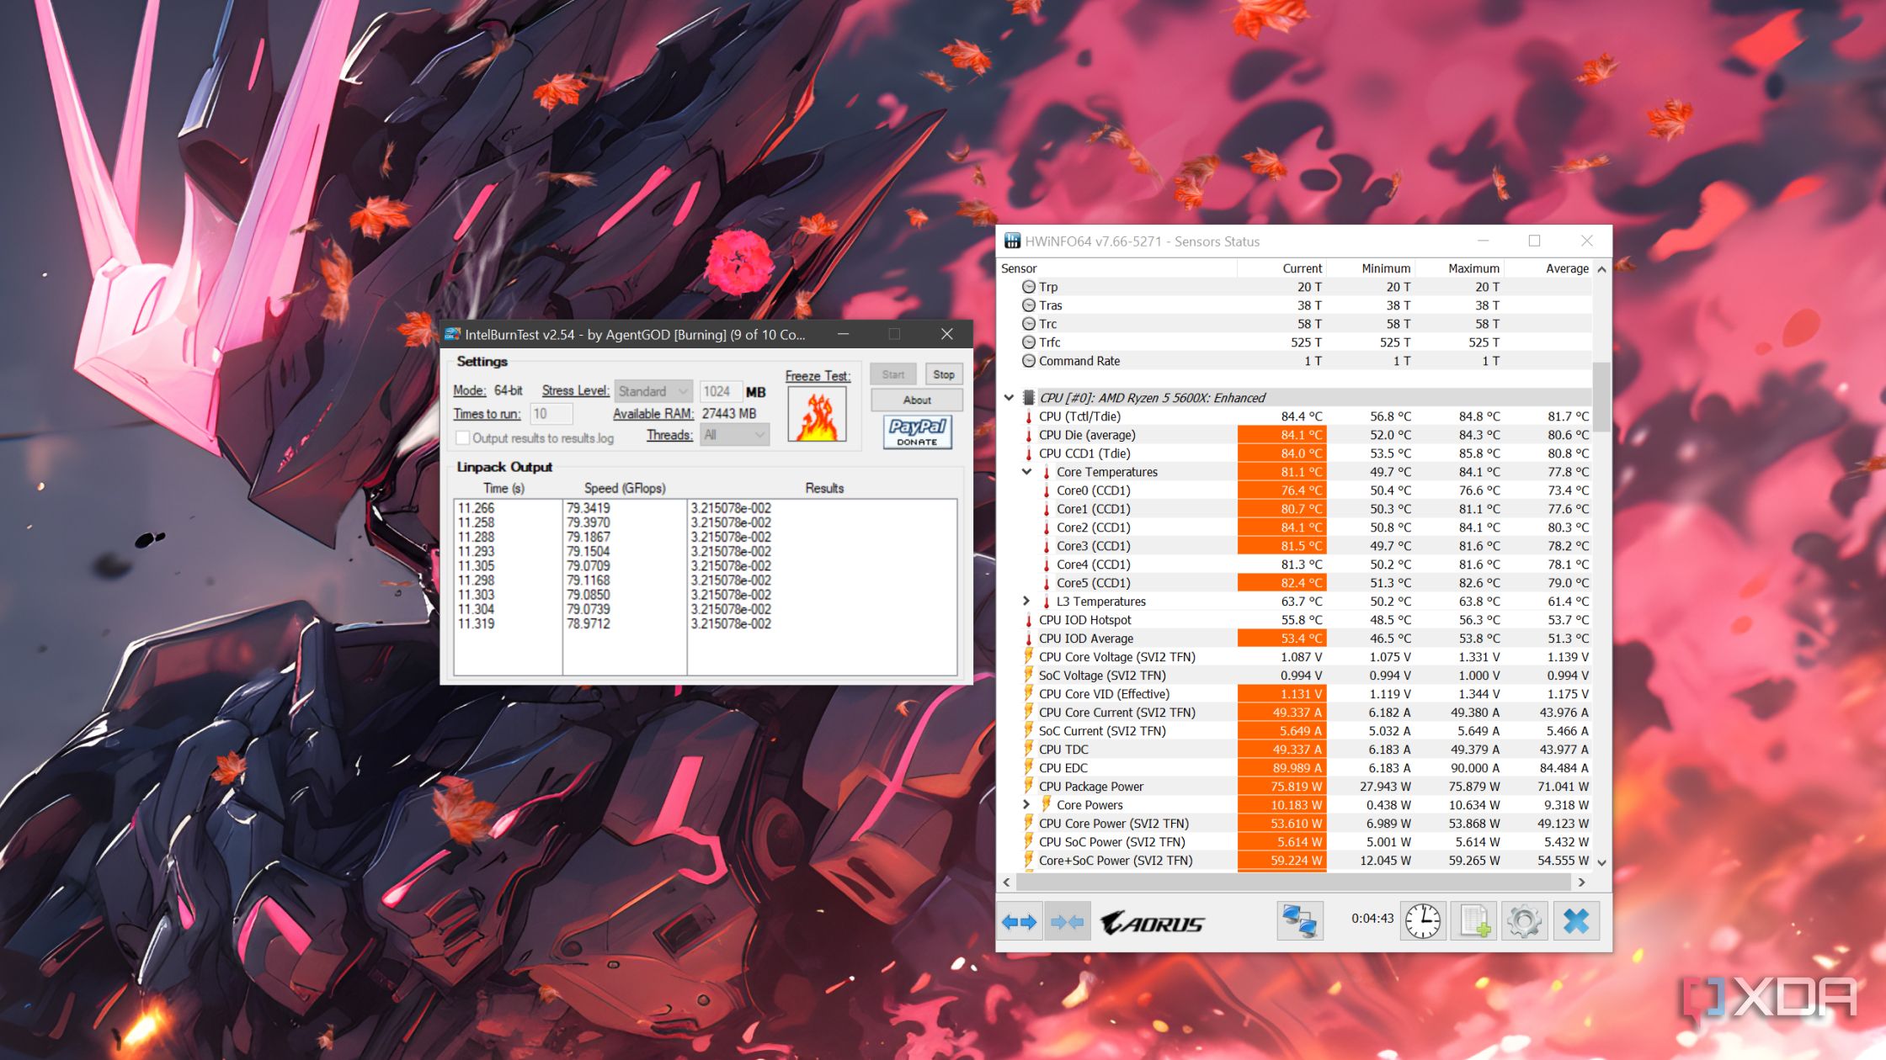Click the vertical scrollbar thumb in HWiNFO
Image resolution: width=1886 pixels, height=1060 pixels.
click(x=1601, y=396)
